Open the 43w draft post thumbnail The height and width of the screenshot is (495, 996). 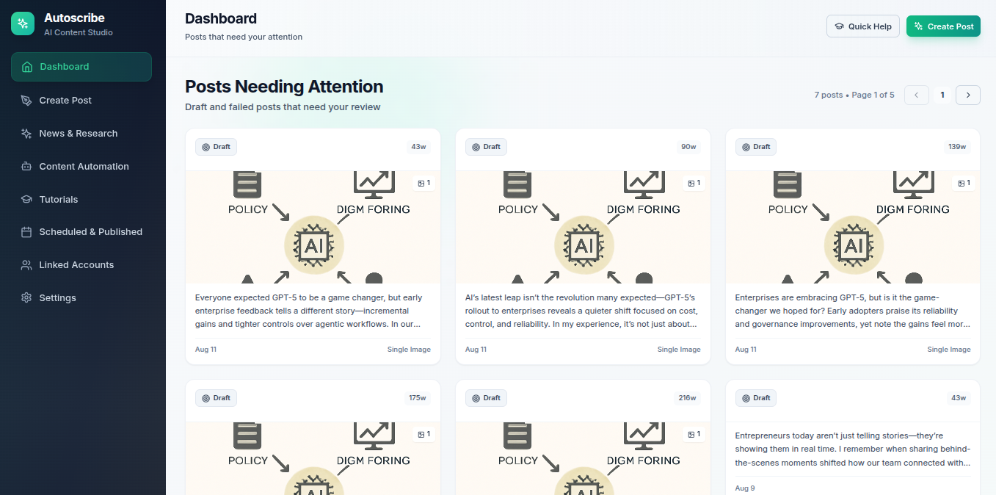313,227
